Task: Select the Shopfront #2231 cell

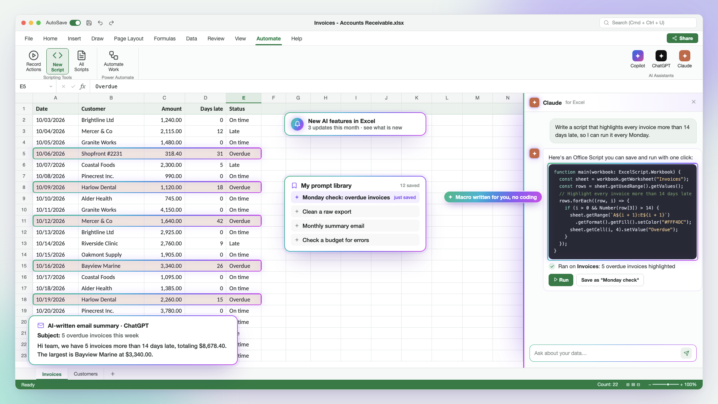Action: coord(111,154)
